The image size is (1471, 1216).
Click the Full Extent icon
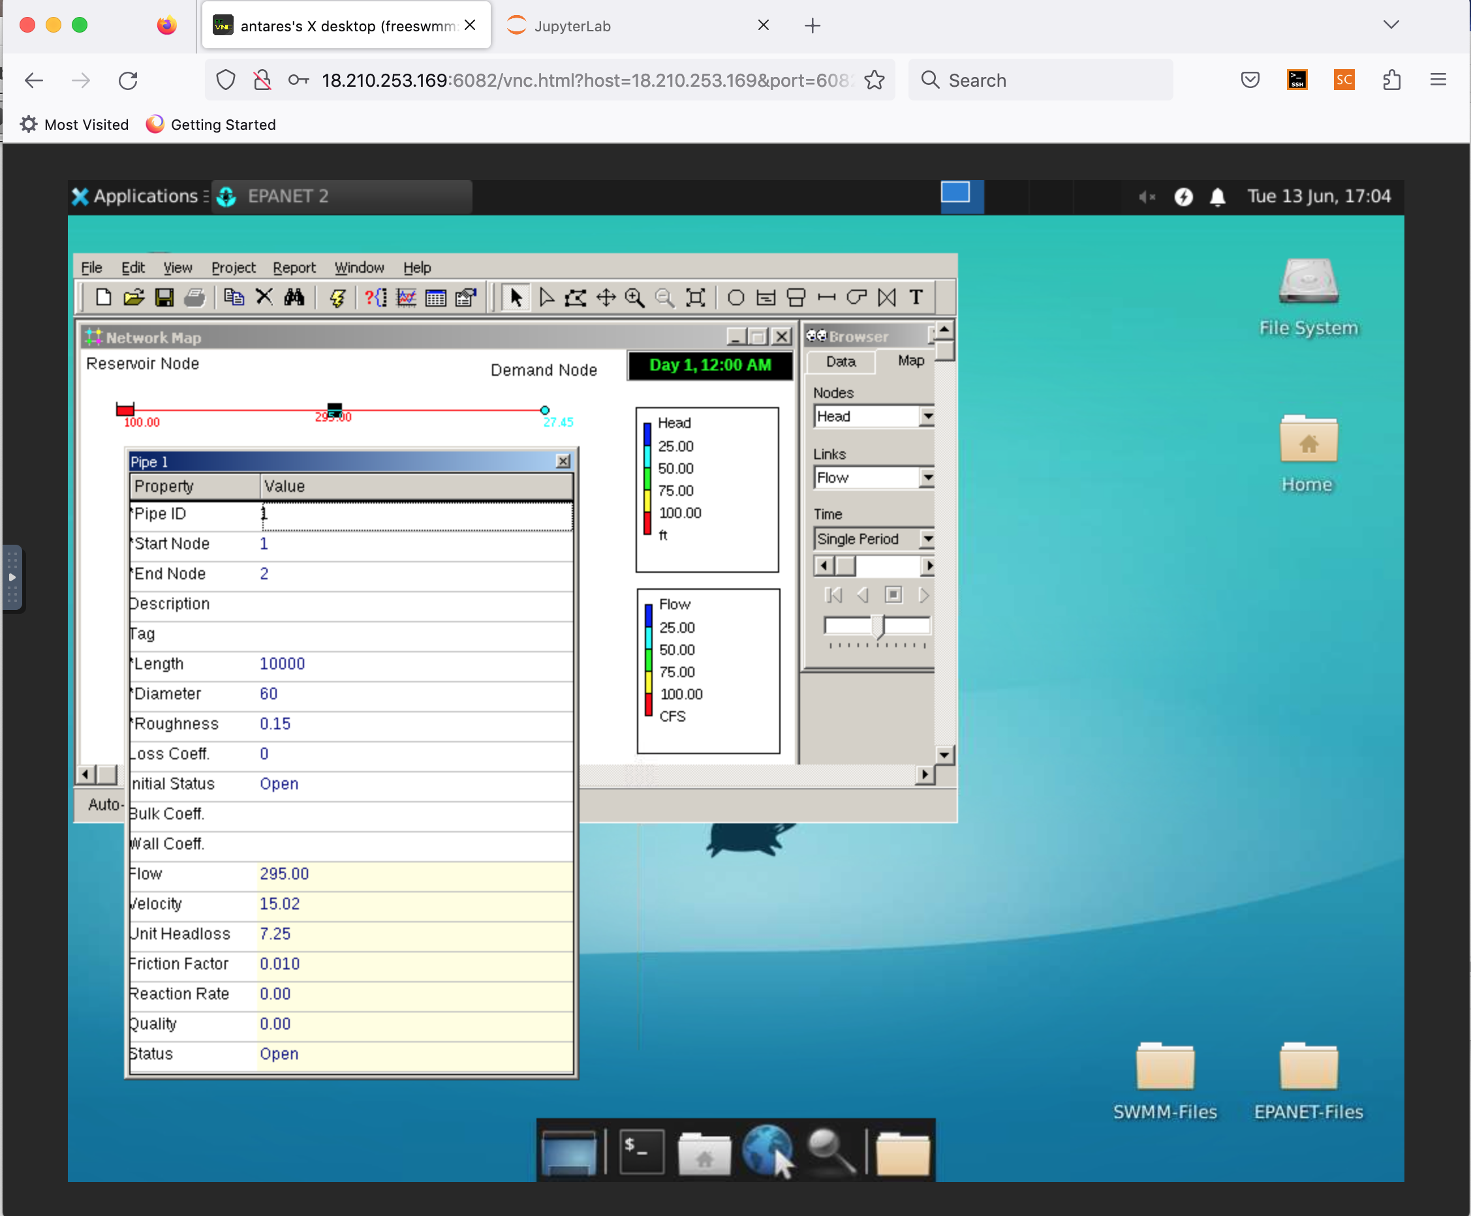coord(696,297)
